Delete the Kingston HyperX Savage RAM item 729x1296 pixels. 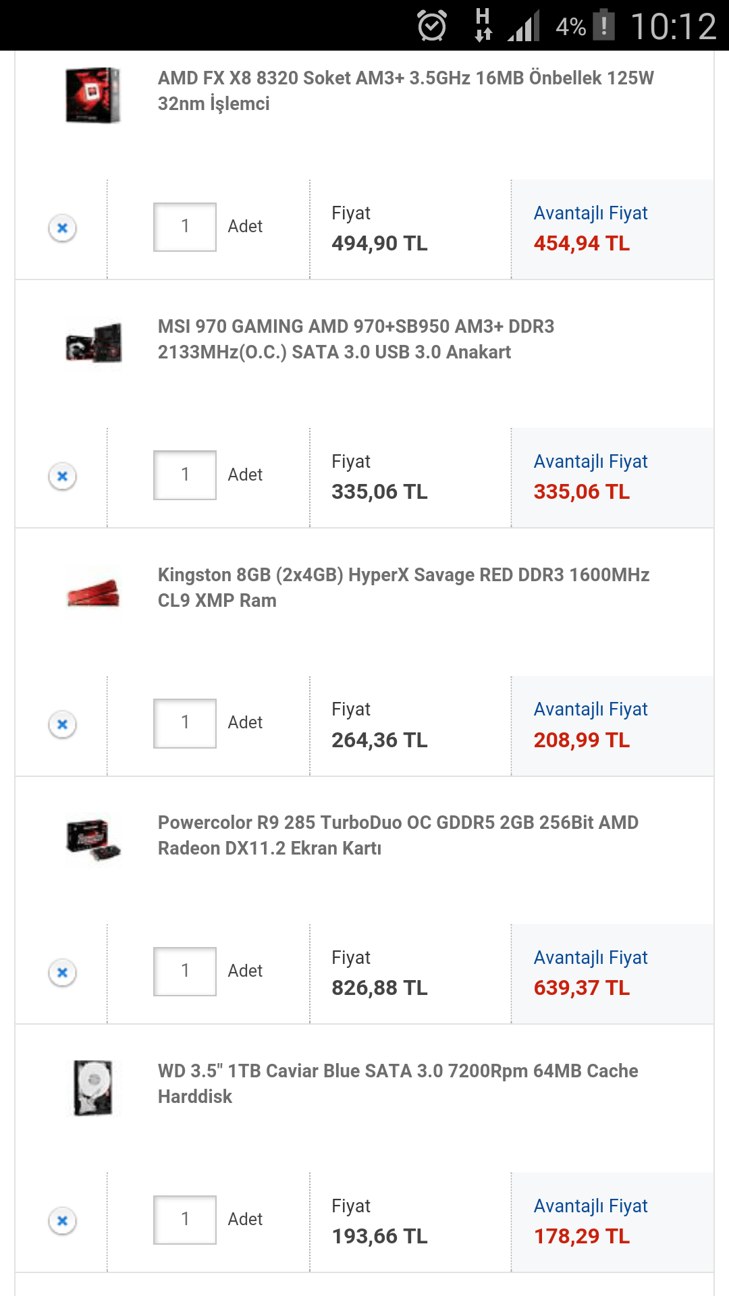(x=62, y=724)
